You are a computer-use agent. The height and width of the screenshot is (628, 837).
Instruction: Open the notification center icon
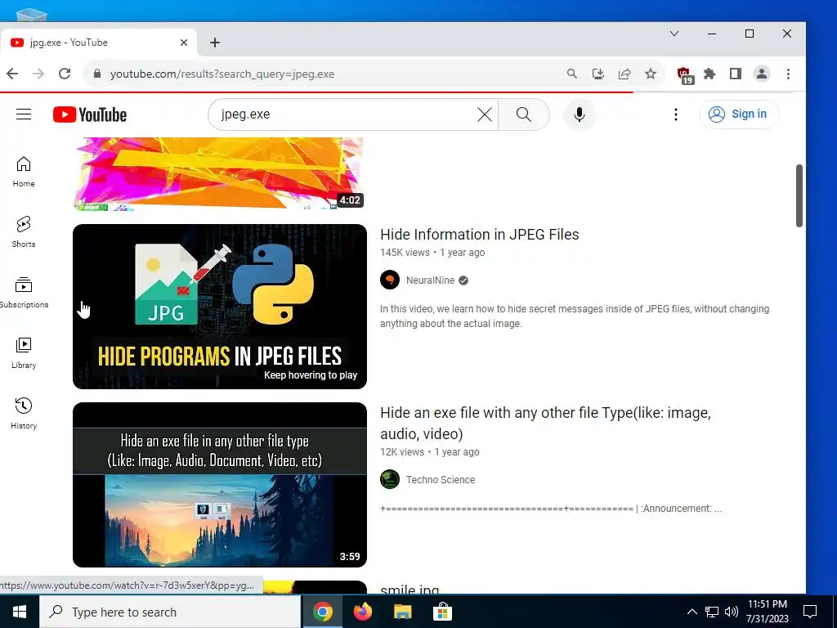coord(810,612)
